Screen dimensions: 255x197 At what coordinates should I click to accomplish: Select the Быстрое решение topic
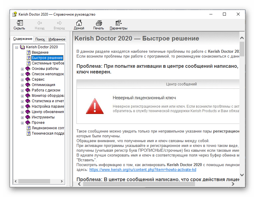tap(47, 58)
